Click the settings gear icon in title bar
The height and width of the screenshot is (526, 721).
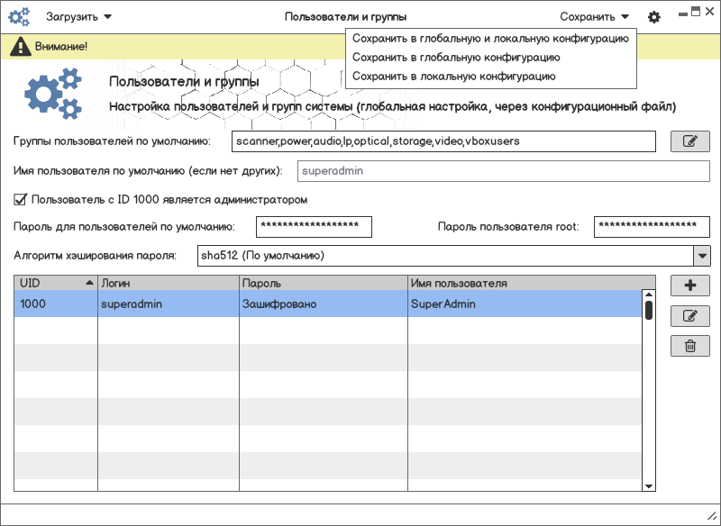coord(654,17)
